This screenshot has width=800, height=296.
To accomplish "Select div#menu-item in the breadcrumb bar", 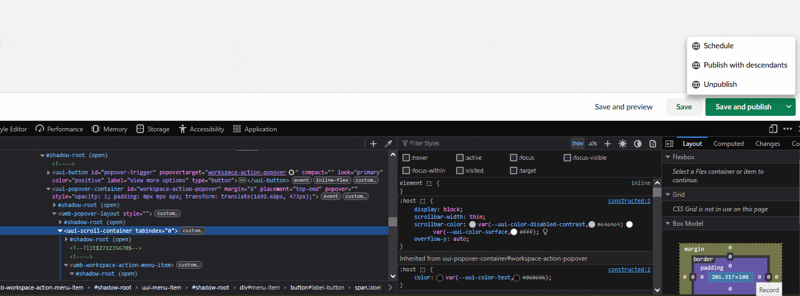I will pos(260,287).
